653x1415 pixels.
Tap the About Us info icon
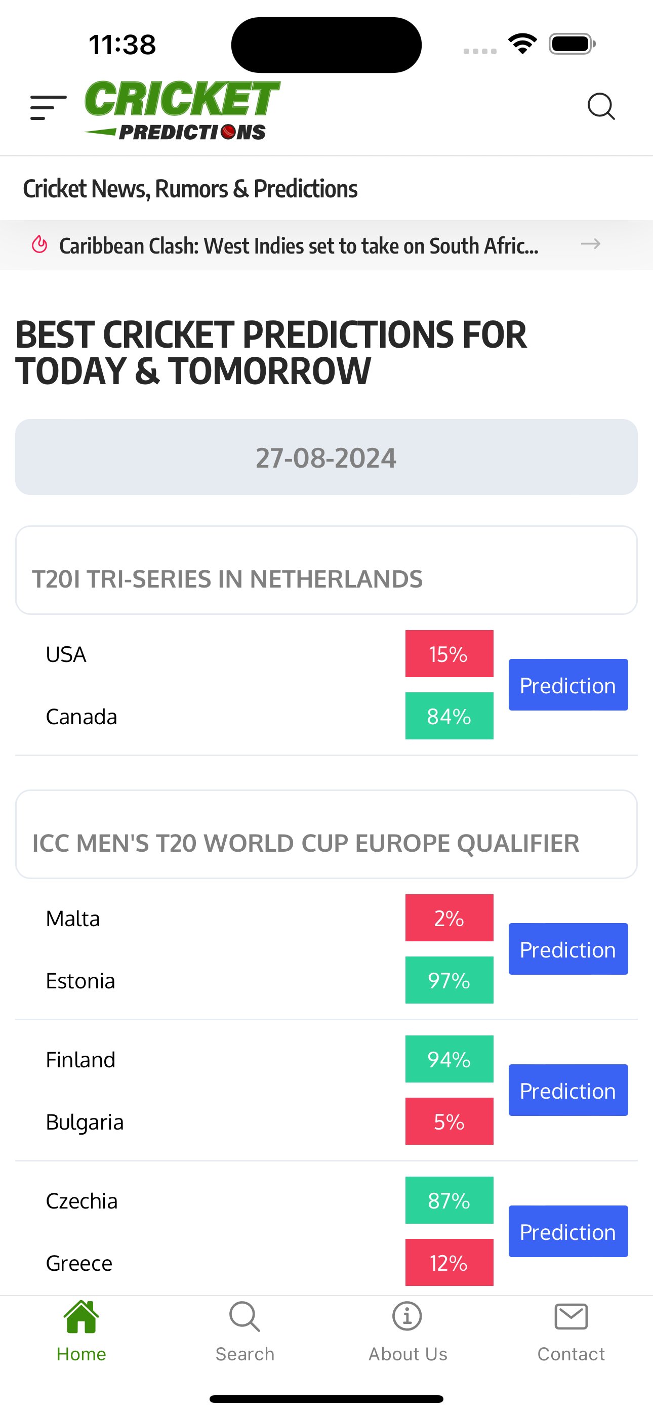407,1331
